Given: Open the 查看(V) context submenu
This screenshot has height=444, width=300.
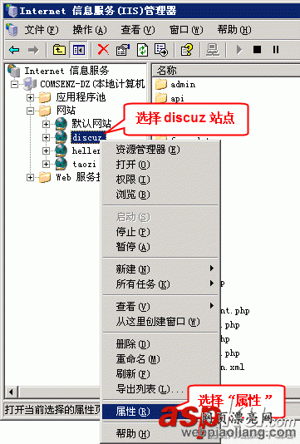Looking at the screenshot, I should point(160,306).
